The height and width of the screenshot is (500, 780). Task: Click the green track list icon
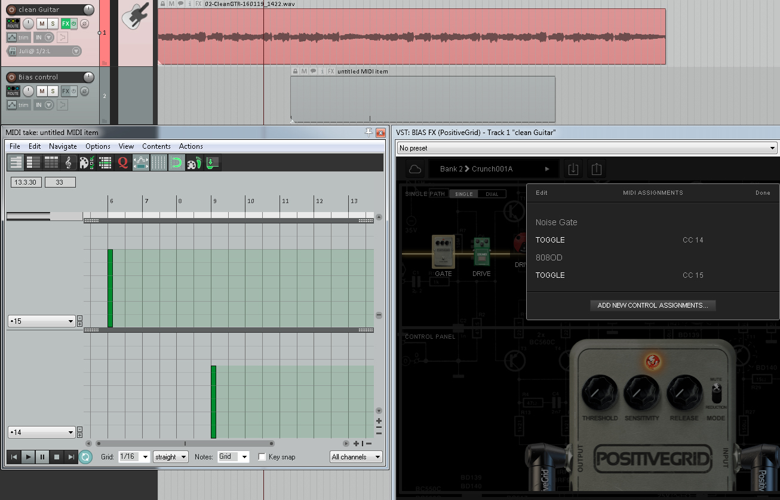click(105, 162)
